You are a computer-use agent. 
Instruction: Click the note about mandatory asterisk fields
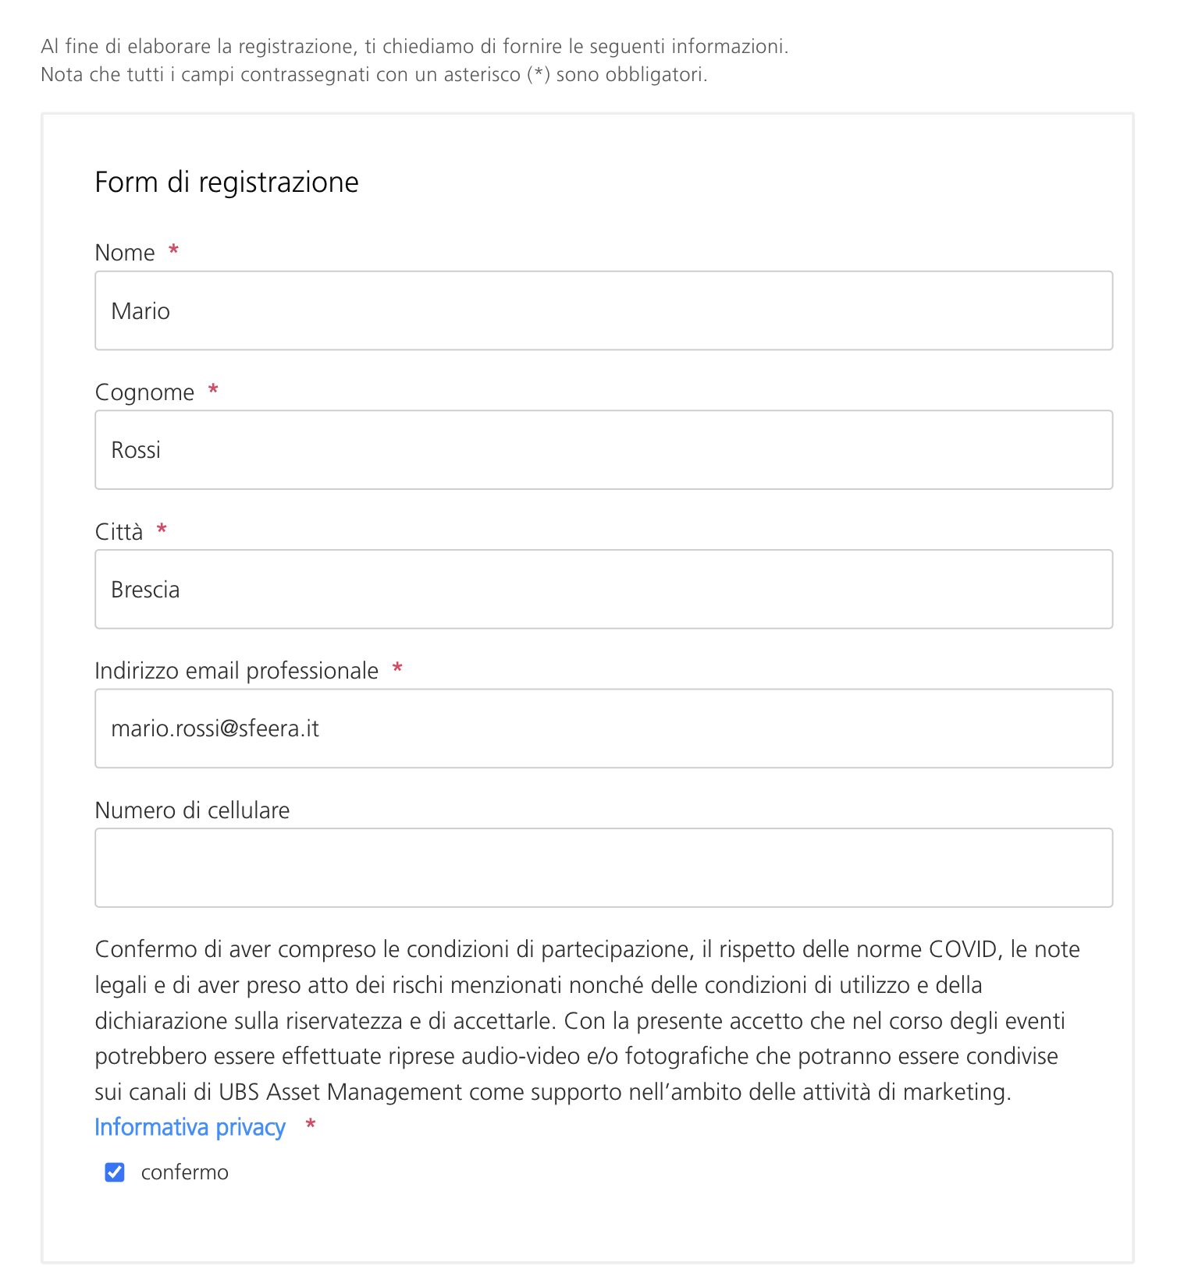coord(374,75)
